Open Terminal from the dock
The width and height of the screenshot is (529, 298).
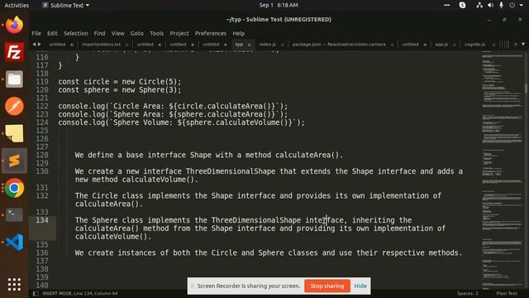click(14, 215)
